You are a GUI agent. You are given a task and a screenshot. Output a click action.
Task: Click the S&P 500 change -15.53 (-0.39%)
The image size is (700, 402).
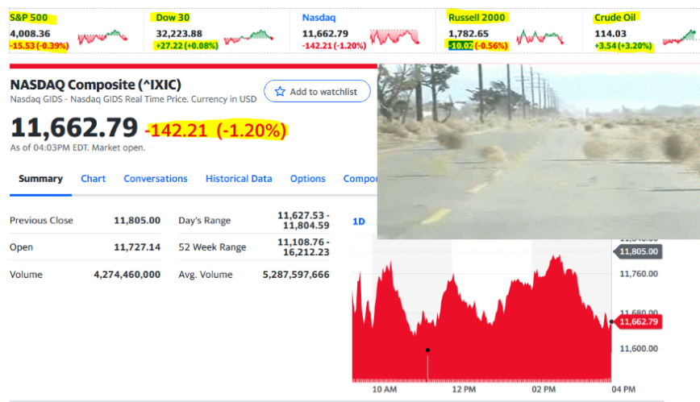tap(40, 45)
